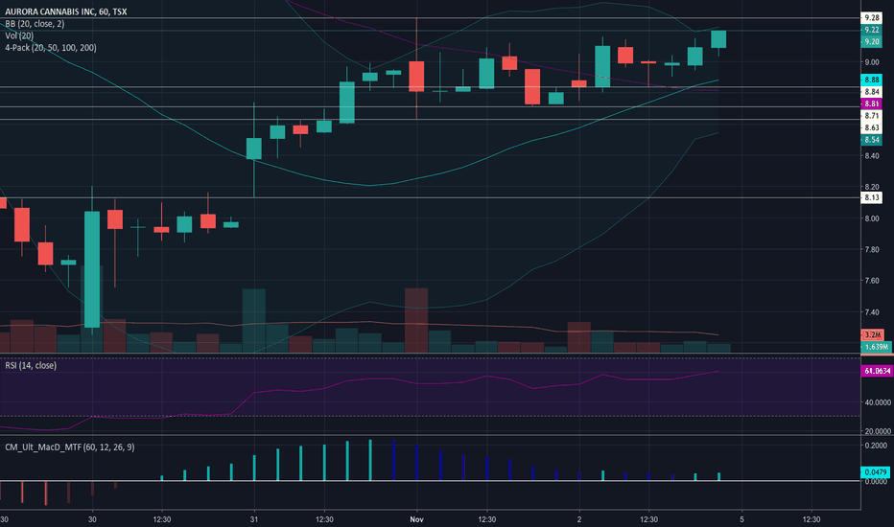Click the 8.84 horizontal line price label
The height and width of the screenshot is (527, 894).
(x=871, y=92)
